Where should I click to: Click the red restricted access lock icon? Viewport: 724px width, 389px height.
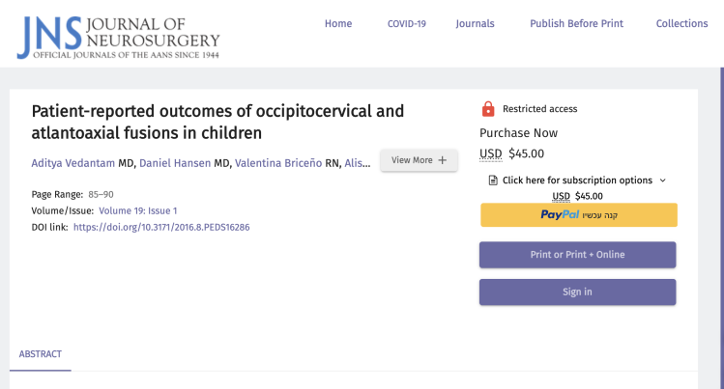tap(488, 109)
